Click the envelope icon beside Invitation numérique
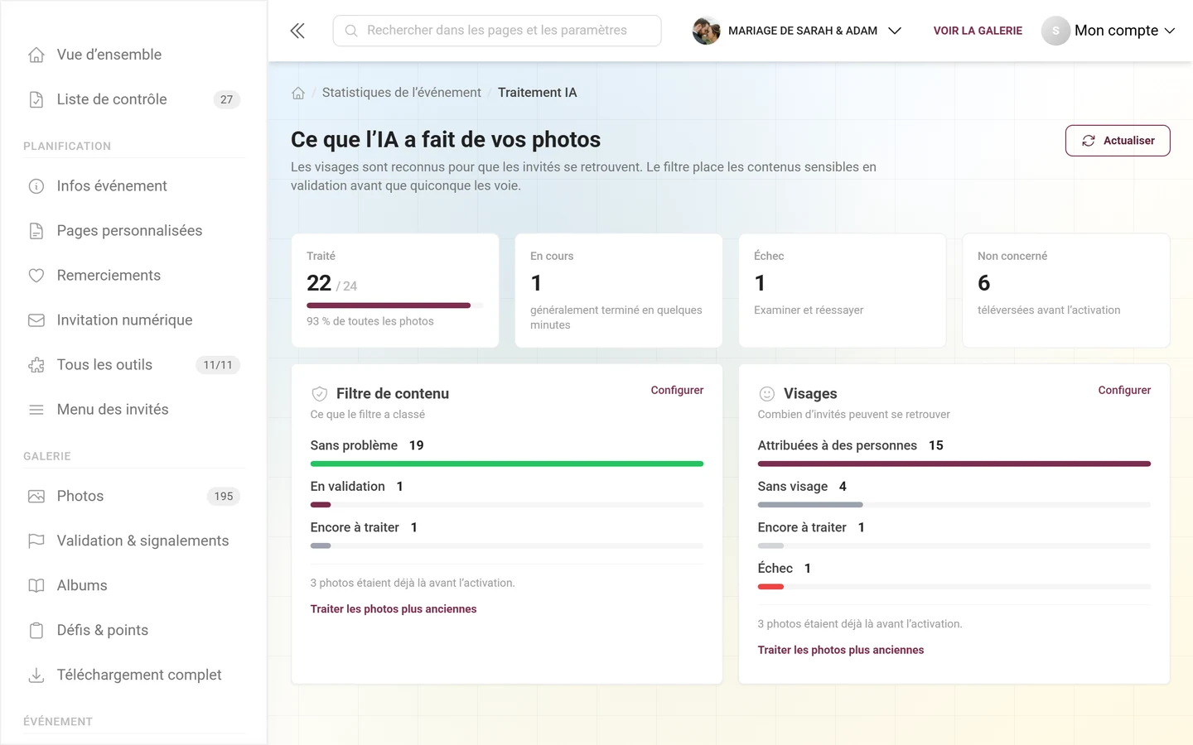 pos(36,320)
